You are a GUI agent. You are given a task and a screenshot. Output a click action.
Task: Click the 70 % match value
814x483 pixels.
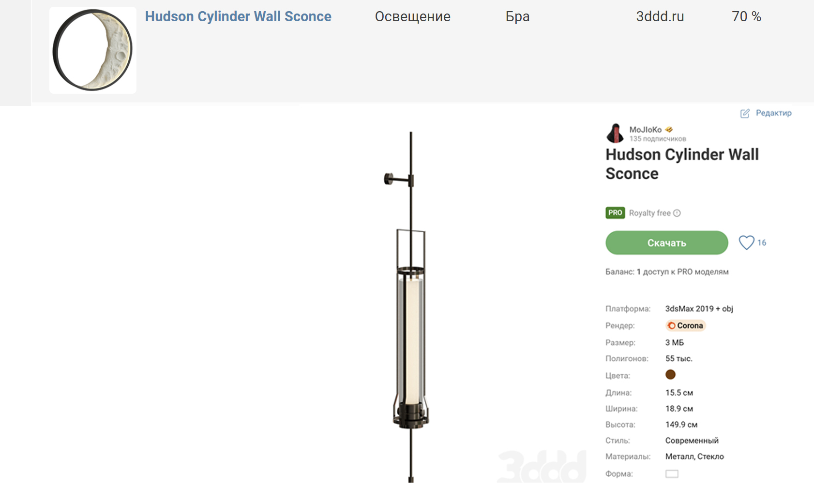click(746, 16)
